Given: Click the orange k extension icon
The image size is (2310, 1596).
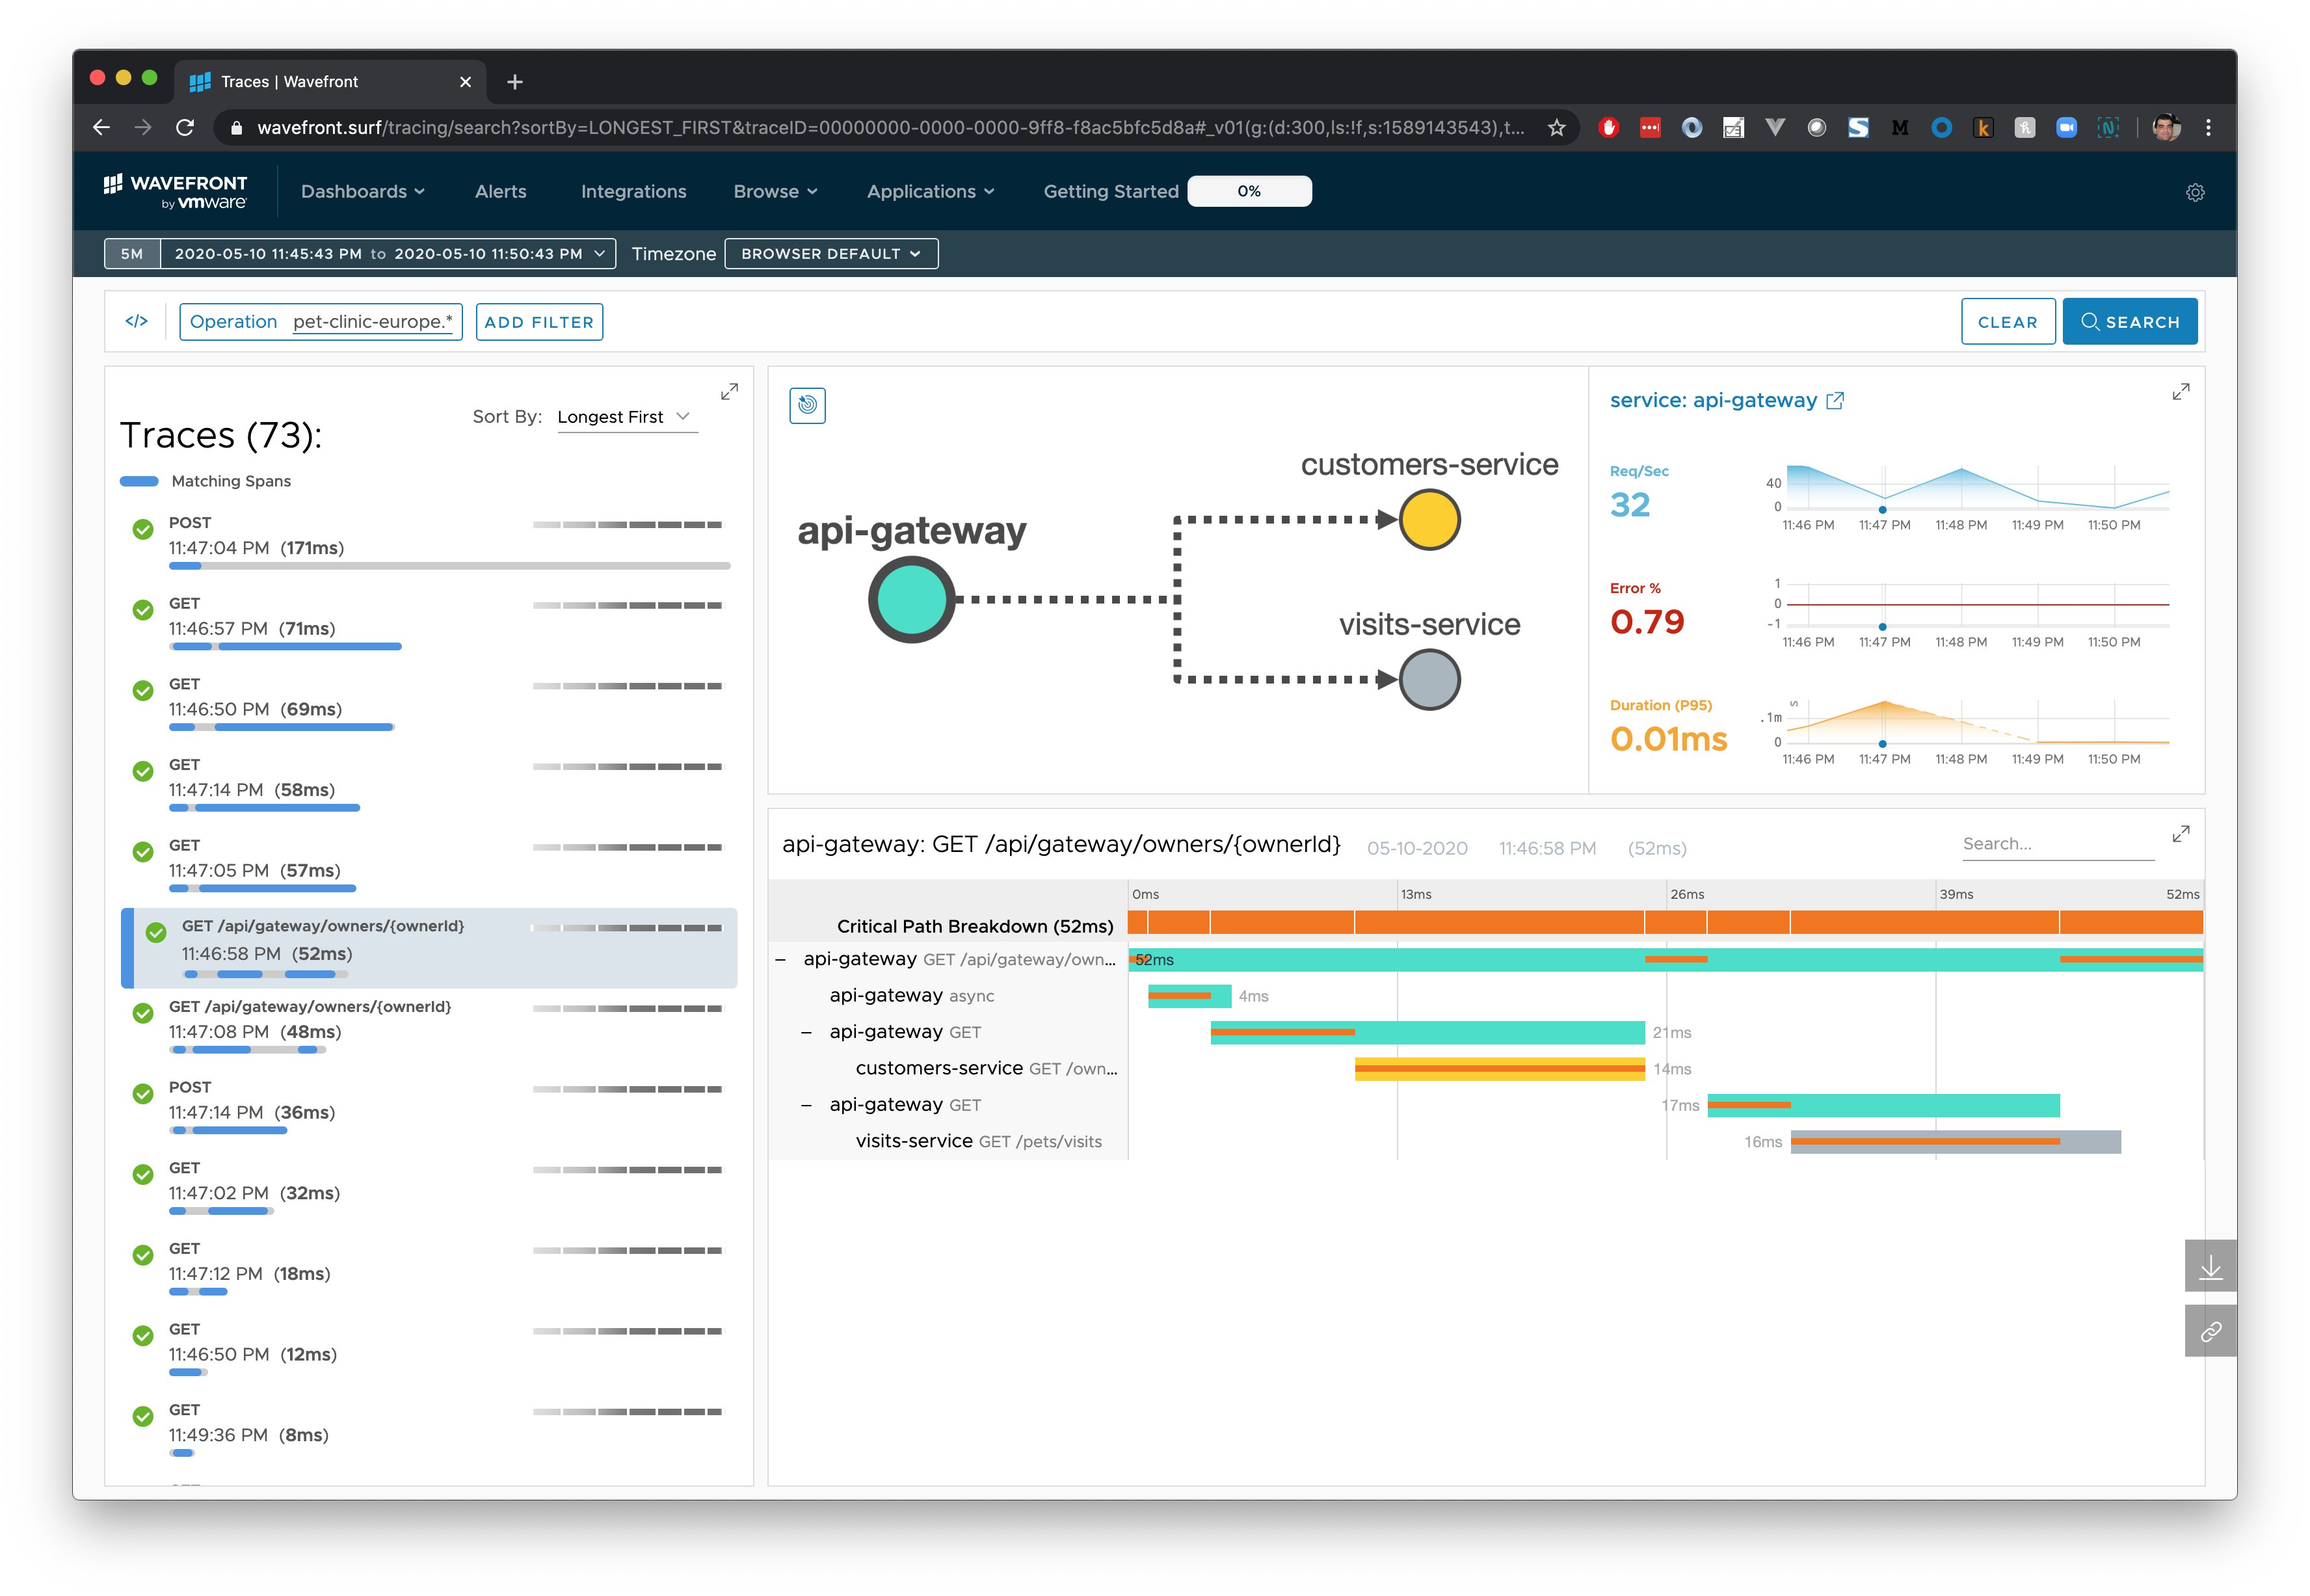Looking at the screenshot, I should tap(1983, 127).
